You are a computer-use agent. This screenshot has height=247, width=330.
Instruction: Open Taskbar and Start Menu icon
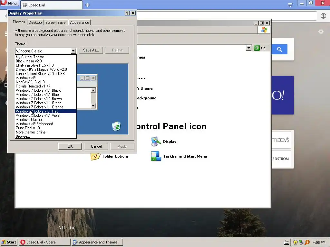pyautogui.click(x=179, y=156)
